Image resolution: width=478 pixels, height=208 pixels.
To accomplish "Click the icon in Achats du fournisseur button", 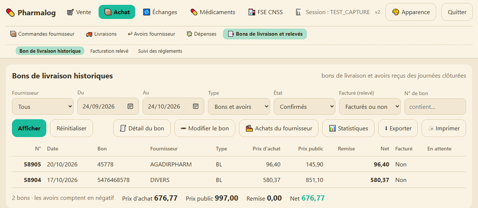I will [250, 129].
